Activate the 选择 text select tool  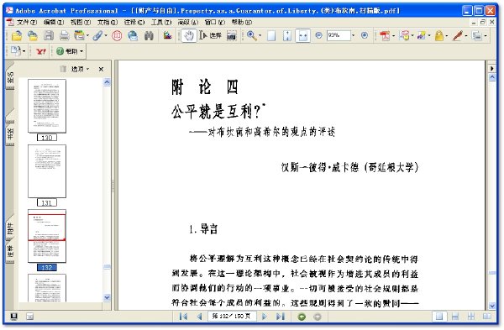(x=211, y=35)
